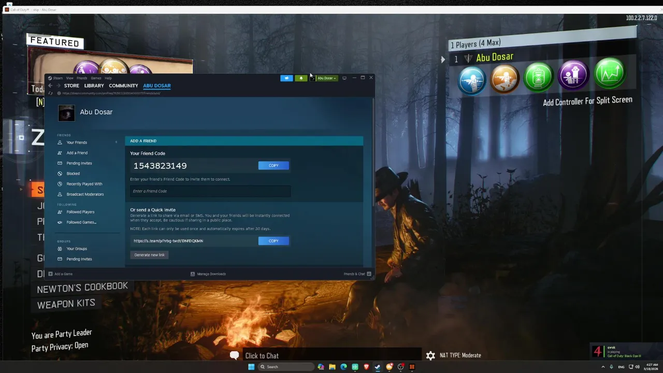Click the Windows taskbar Search box
This screenshot has width=663, height=373.
point(286,367)
